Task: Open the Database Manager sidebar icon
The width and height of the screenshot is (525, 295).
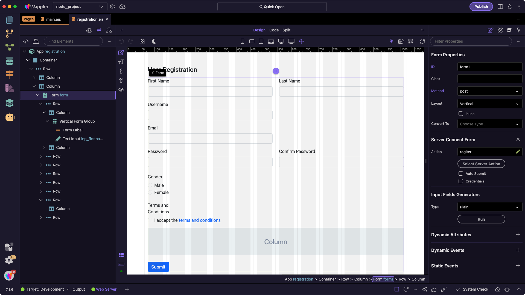Action: [10, 61]
